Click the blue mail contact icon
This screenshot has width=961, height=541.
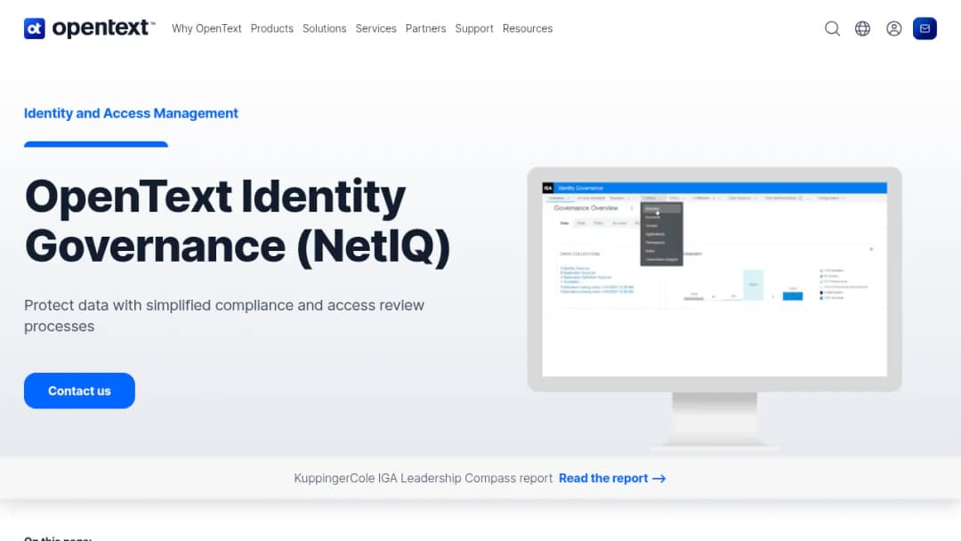(925, 28)
